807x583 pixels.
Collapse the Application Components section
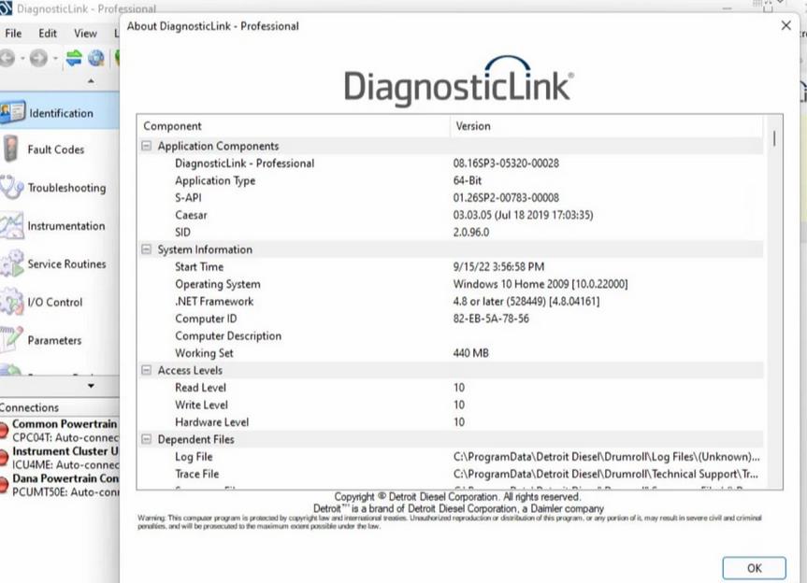[146, 146]
